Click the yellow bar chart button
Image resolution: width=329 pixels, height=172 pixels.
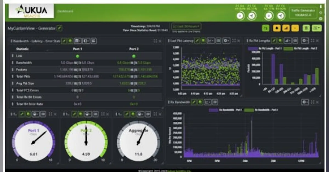(286, 28)
